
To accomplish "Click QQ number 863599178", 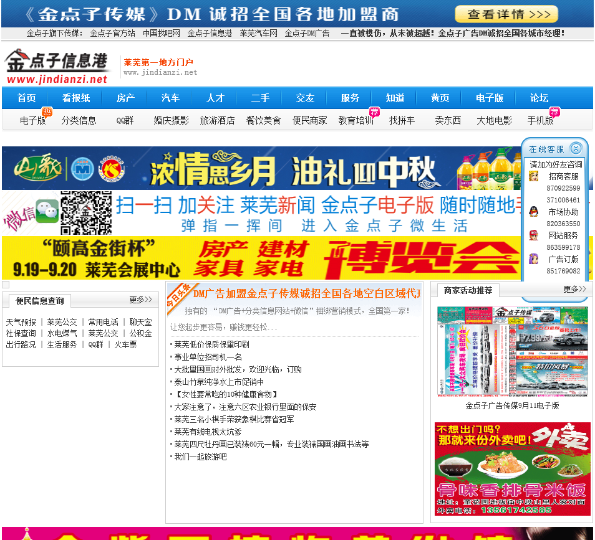I will [563, 247].
